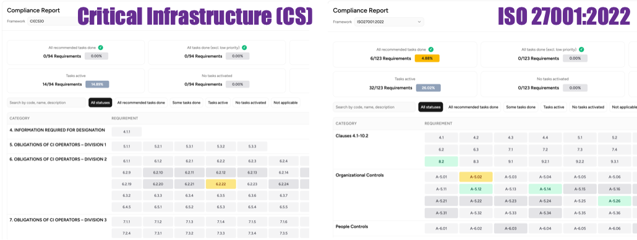Image resolution: width=637 pixels, height=240 pixels.
Task: Select 'All statuses' filter in the CI(CS)O report
Action: (x=100, y=102)
